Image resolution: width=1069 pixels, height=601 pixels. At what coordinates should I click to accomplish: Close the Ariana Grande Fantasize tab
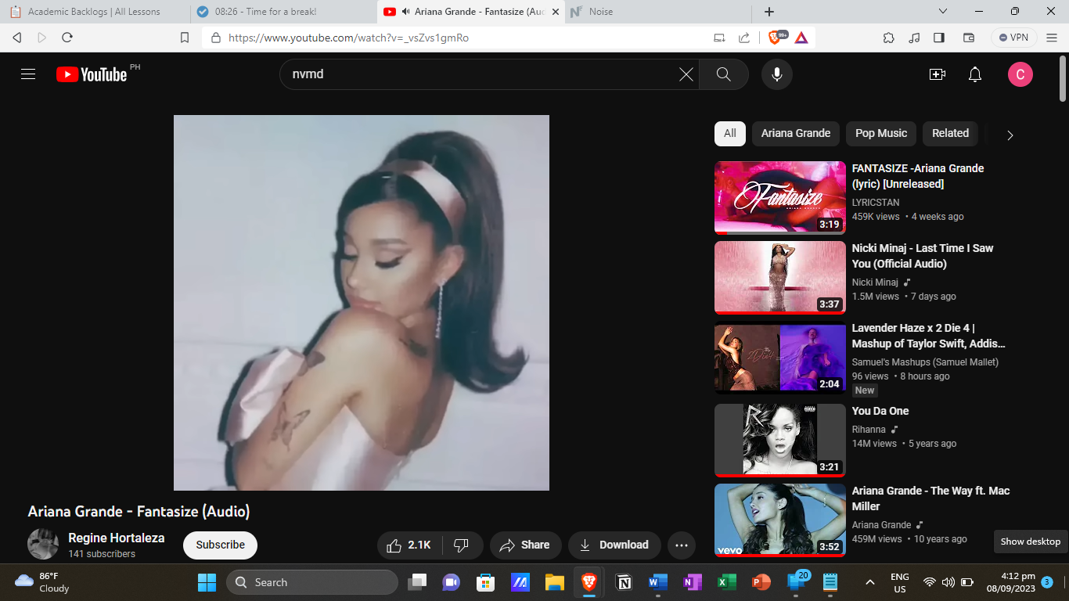click(x=555, y=12)
